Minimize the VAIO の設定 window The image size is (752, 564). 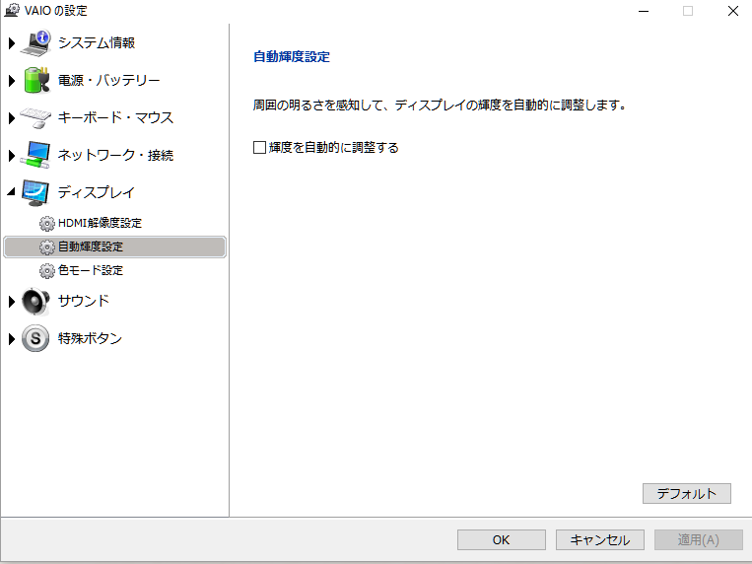click(644, 11)
